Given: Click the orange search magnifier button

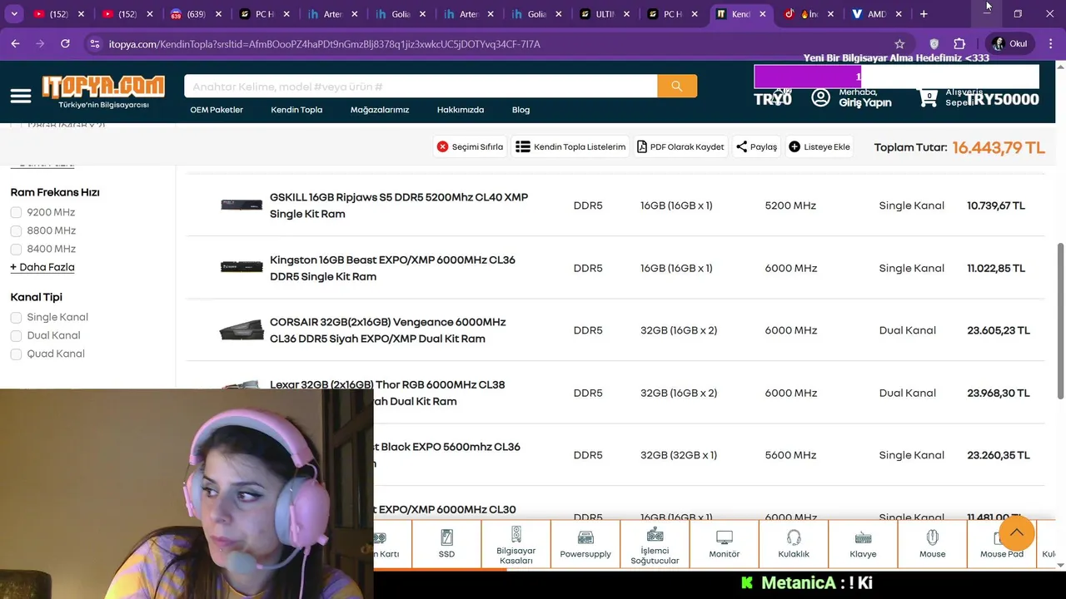Looking at the screenshot, I should [677, 86].
